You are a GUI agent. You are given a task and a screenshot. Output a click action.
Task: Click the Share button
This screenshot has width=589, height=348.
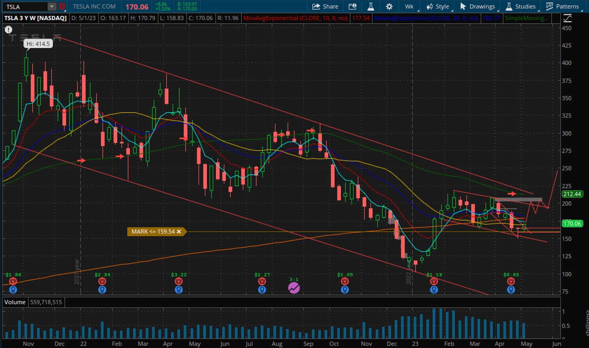tap(325, 6)
